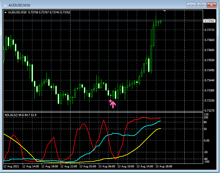Screen dimensions: 220x173
Task: Click the 0.73495 price scale label
Action: (x=209, y=70)
